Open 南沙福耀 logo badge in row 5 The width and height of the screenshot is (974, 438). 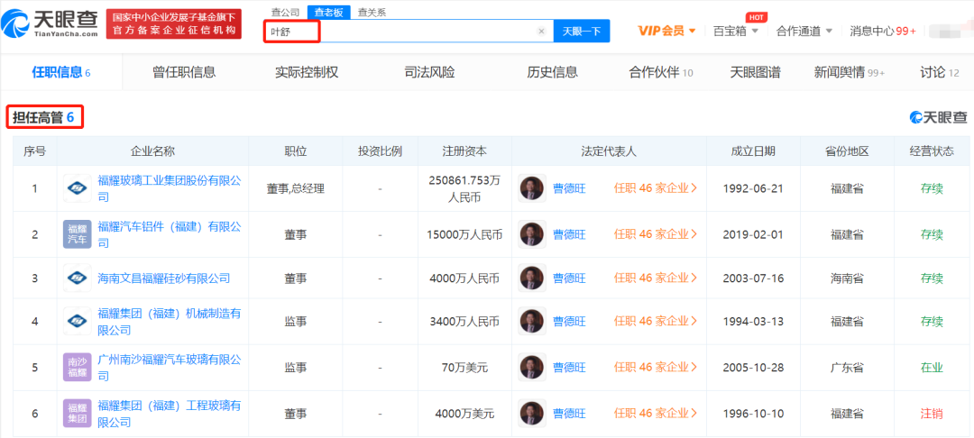pos(78,368)
